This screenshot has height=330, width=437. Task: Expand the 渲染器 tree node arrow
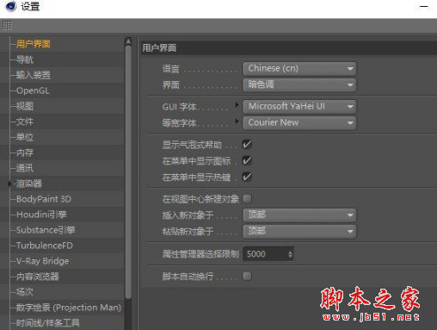coord(9,184)
